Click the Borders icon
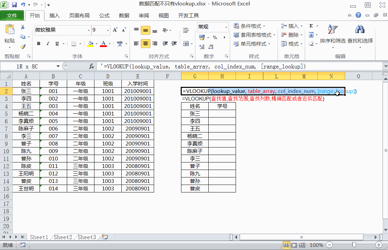 (x=74, y=44)
